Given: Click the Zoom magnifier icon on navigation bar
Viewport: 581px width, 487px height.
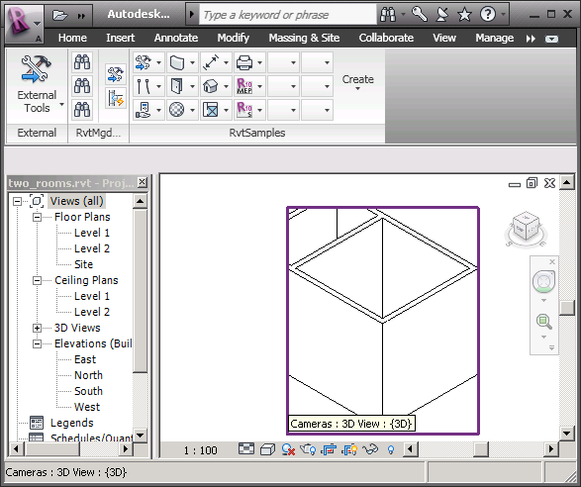Looking at the screenshot, I should (x=544, y=322).
